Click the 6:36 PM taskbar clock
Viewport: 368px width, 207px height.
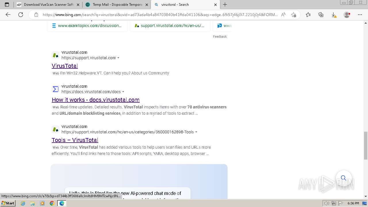[353, 203]
